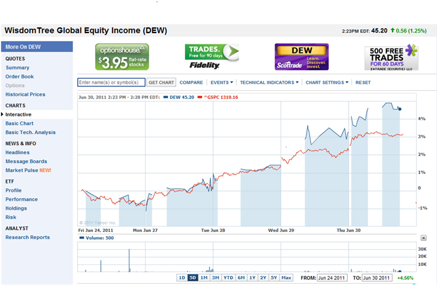The height and width of the screenshot is (286, 441).
Task: Expand the CHART SETTINGS dropdown
Action: coord(327,83)
